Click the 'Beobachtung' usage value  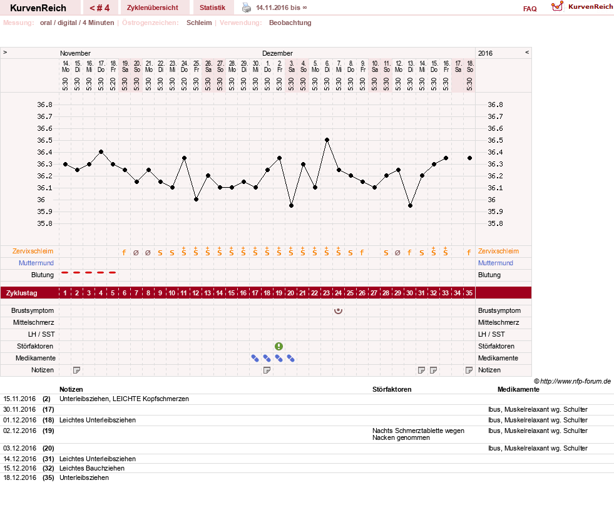(x=290, y=23)
